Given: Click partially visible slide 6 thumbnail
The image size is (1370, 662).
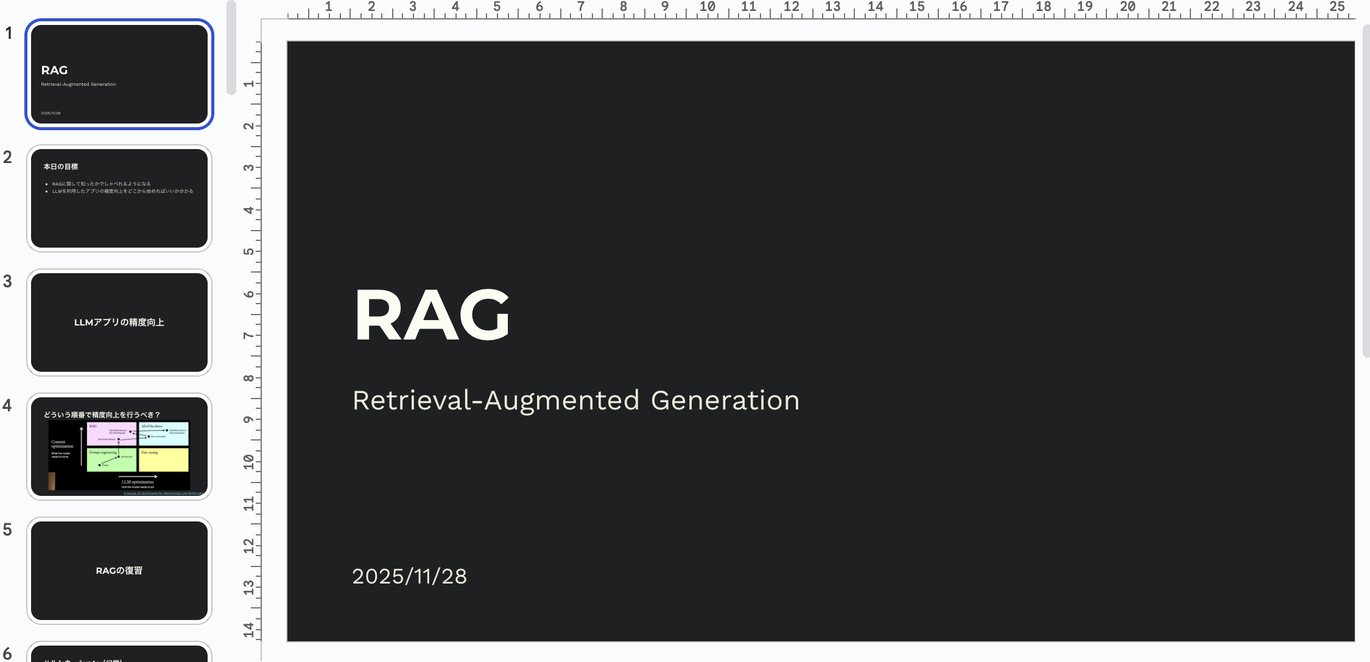Looking at the screenshot, I should coord(119,653).
